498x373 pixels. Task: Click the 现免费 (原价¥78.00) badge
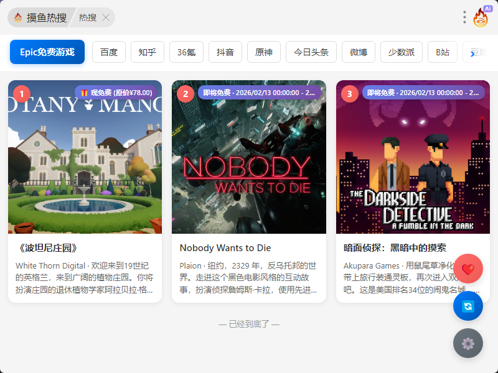116,93
